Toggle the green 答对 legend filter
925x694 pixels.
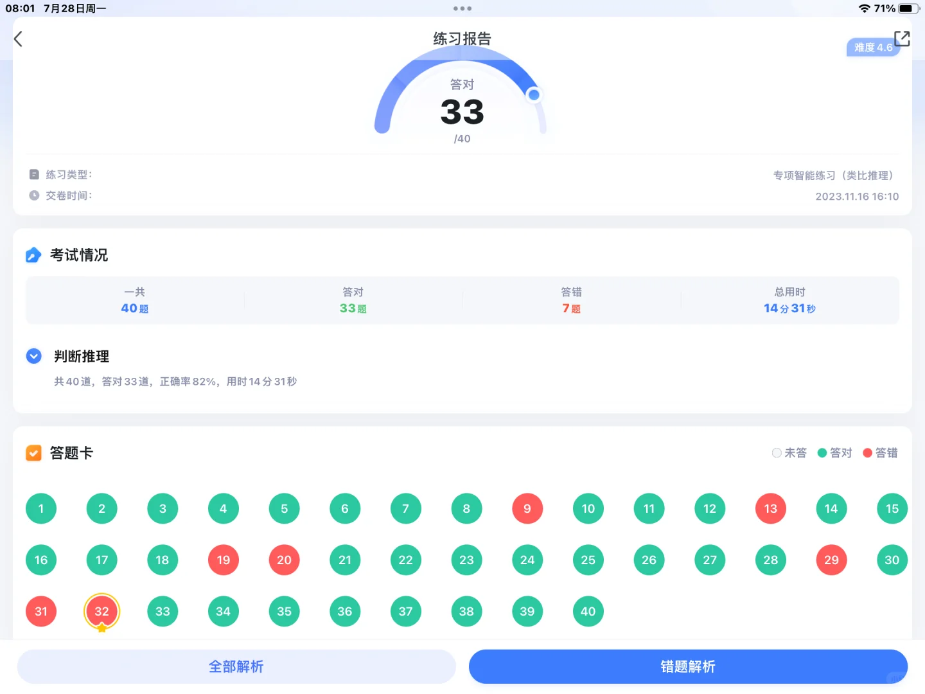click(834, 452)
